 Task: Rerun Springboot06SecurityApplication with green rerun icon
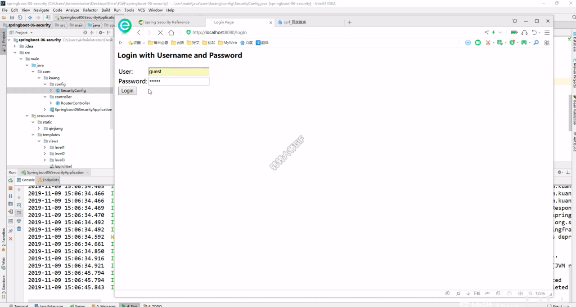tap(10, 180)
